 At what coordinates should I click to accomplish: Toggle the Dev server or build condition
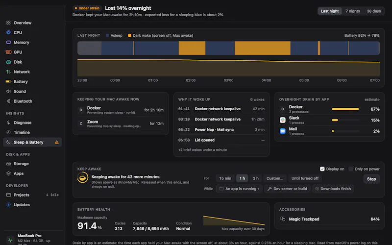[x=287, y=189]
